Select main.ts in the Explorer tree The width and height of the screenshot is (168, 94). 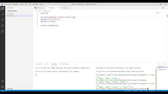pyautogui.click(x=19, y=16)
